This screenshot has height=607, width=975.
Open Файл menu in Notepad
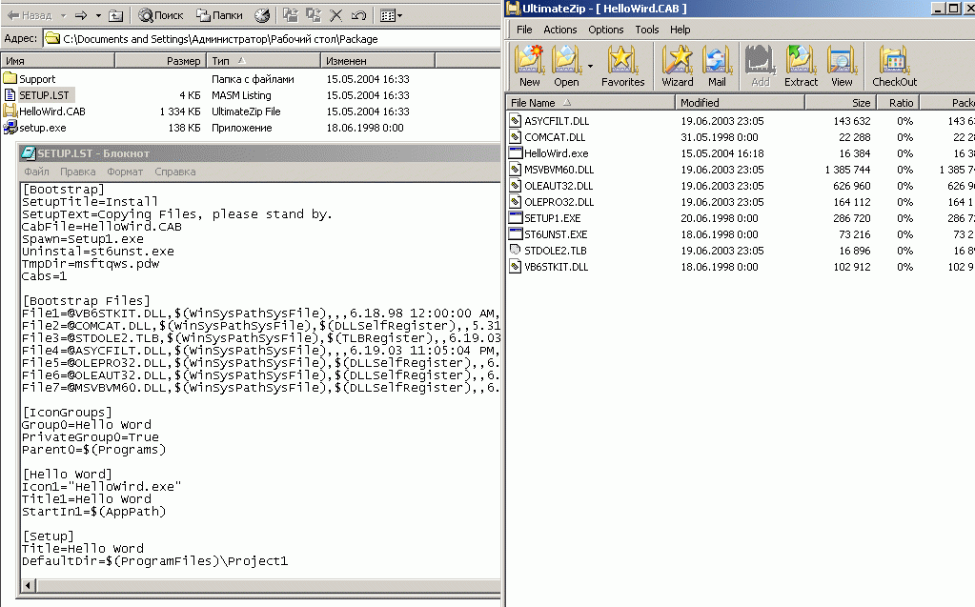(36, 172)
